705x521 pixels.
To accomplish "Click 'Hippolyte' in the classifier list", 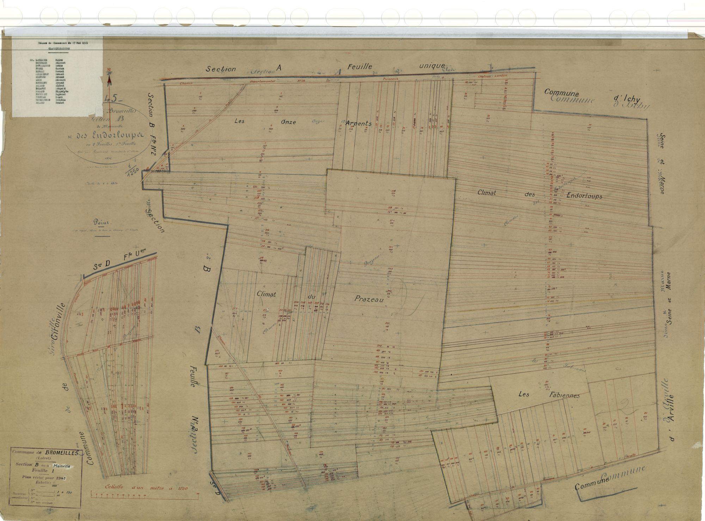I will (x=62, y=91).
